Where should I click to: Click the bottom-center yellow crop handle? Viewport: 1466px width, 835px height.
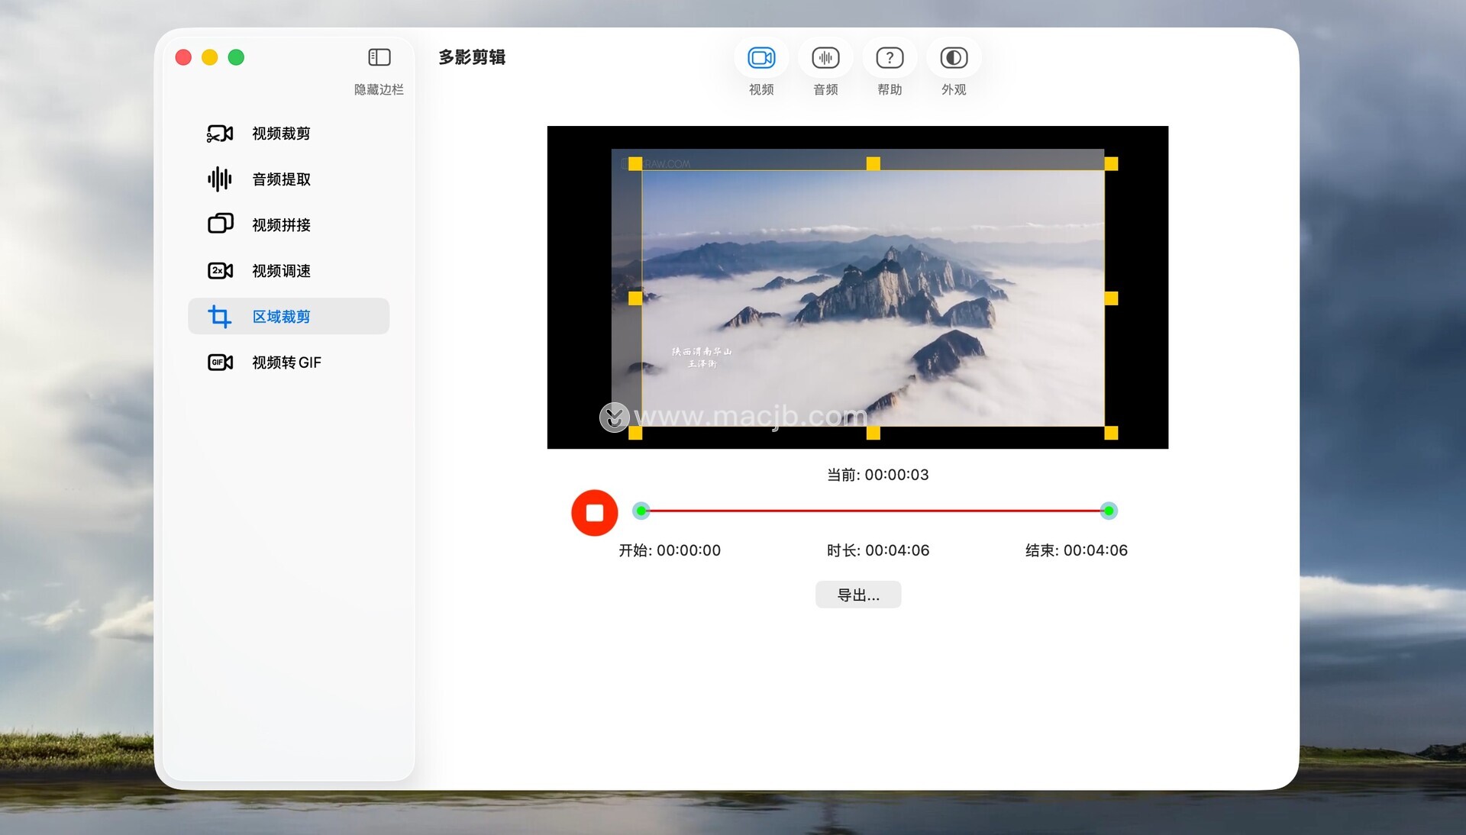point(873,433)
